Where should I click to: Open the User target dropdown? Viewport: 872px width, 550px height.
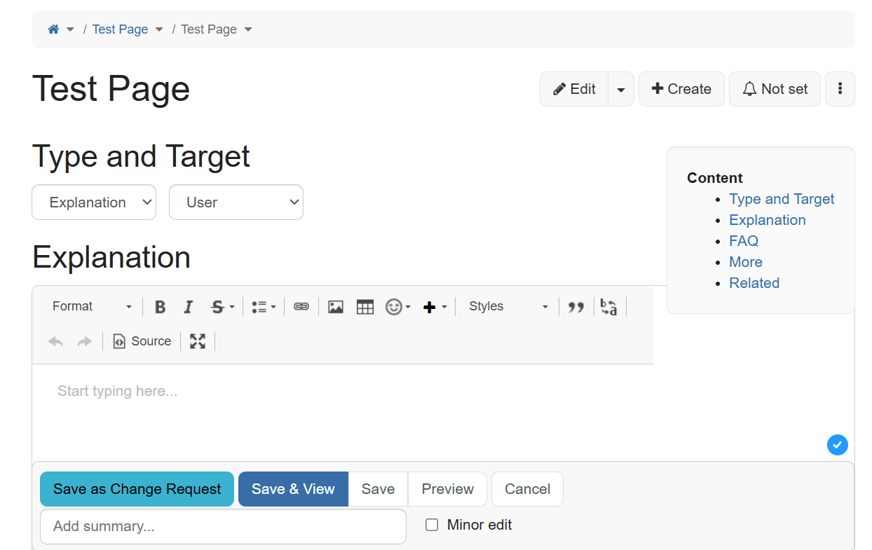[x=236, y=202]
